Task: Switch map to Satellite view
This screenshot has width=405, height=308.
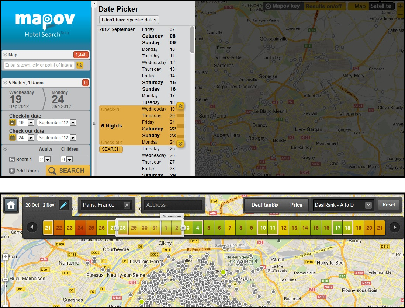Action: coord(381,6)
